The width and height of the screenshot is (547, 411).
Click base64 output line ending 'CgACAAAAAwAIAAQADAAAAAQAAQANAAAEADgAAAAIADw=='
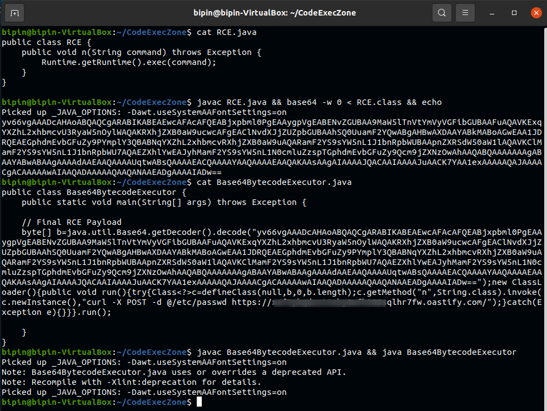coord(112,172)
